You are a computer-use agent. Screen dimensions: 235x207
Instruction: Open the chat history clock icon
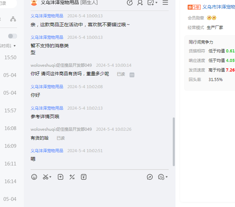pyautogui.click(x=161, y=177)
